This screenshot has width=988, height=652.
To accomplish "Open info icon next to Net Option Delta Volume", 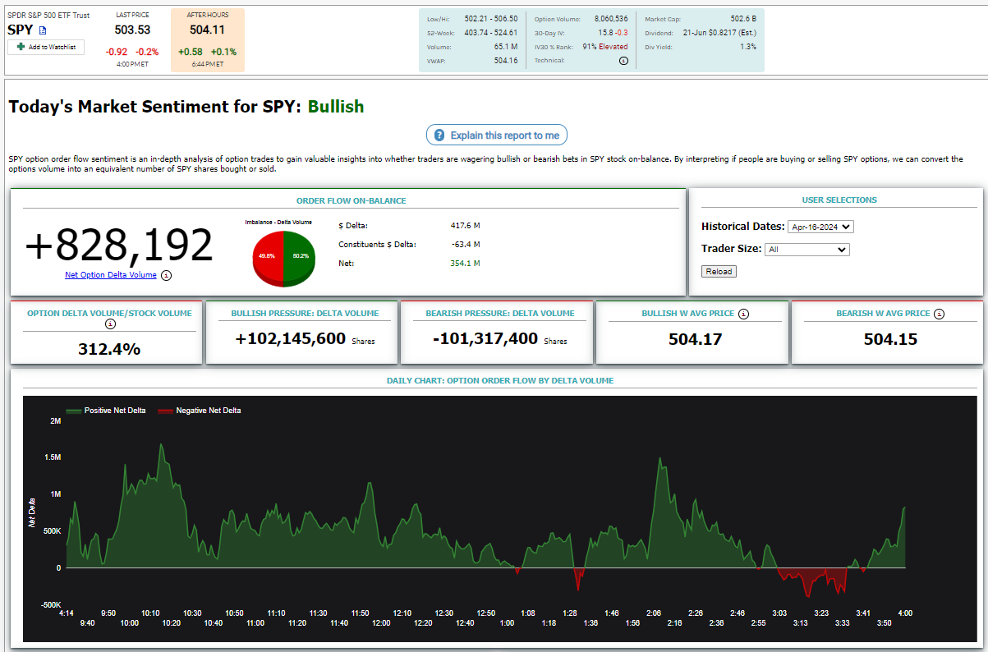I will click(166, 275).
